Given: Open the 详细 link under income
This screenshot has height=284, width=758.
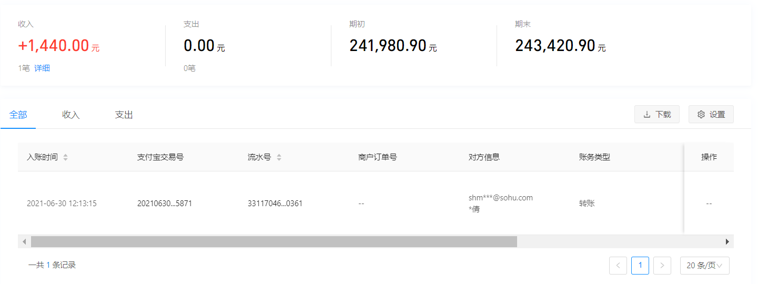Looking at the screenshot, I should click(42, 68).
